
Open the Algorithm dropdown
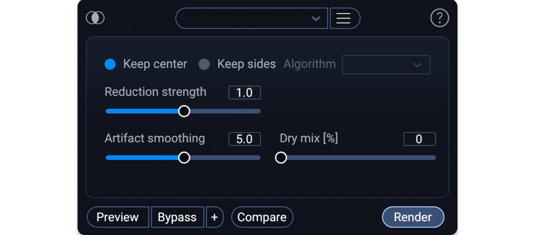tap(386, 64)
